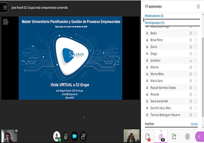The height and width of the screenshot is (143, 204).
Task: Open attendee controls for Tamara Belenguer Navarro
Action: pos(195,115)
